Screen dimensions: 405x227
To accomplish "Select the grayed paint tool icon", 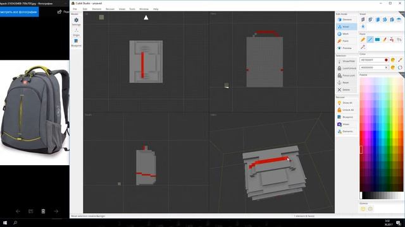I will coord(399,39).
